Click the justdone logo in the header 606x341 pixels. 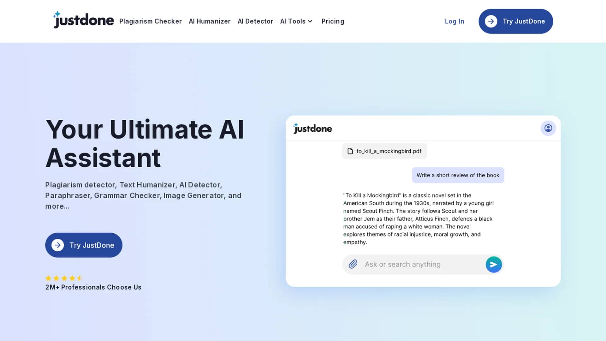[x=83, y=20]
